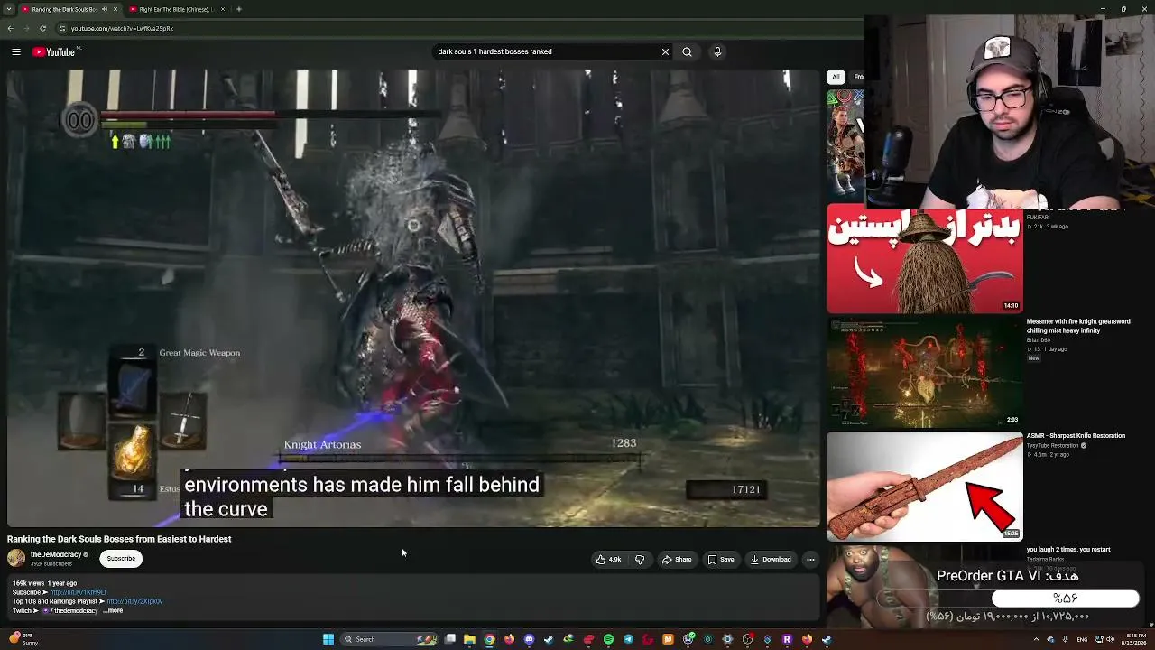Open more actions three-dot menu
Image resolution: width=1155 pixels, height=650 pixels.
810,560
